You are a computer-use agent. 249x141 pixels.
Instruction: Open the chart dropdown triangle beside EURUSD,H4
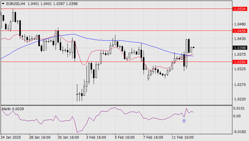(x=3, y=4)
